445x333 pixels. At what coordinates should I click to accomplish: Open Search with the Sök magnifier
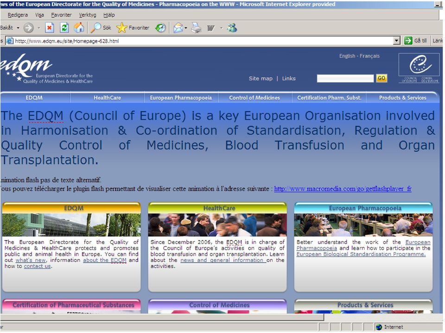coord(101,28)
